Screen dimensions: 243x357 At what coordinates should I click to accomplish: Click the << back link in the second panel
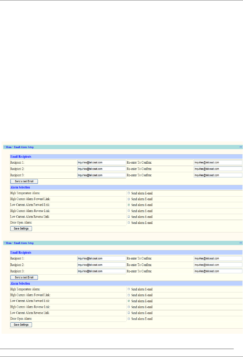241,243
